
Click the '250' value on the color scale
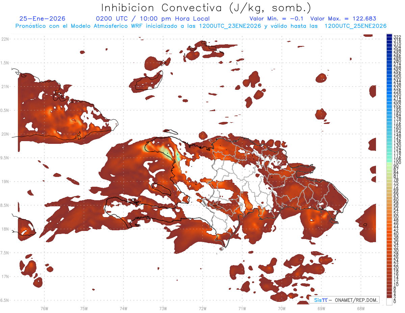pos(397,78)
